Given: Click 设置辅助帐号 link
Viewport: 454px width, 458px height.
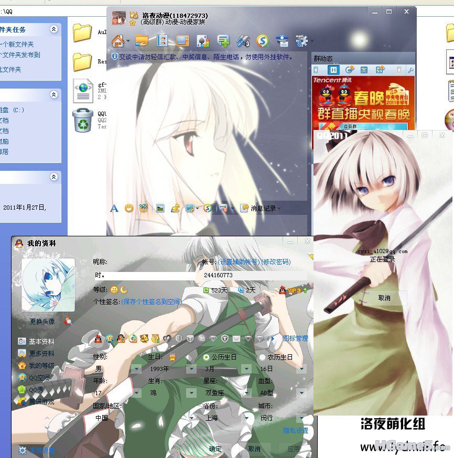Looking at the screenshot, I should coord(239,261).
